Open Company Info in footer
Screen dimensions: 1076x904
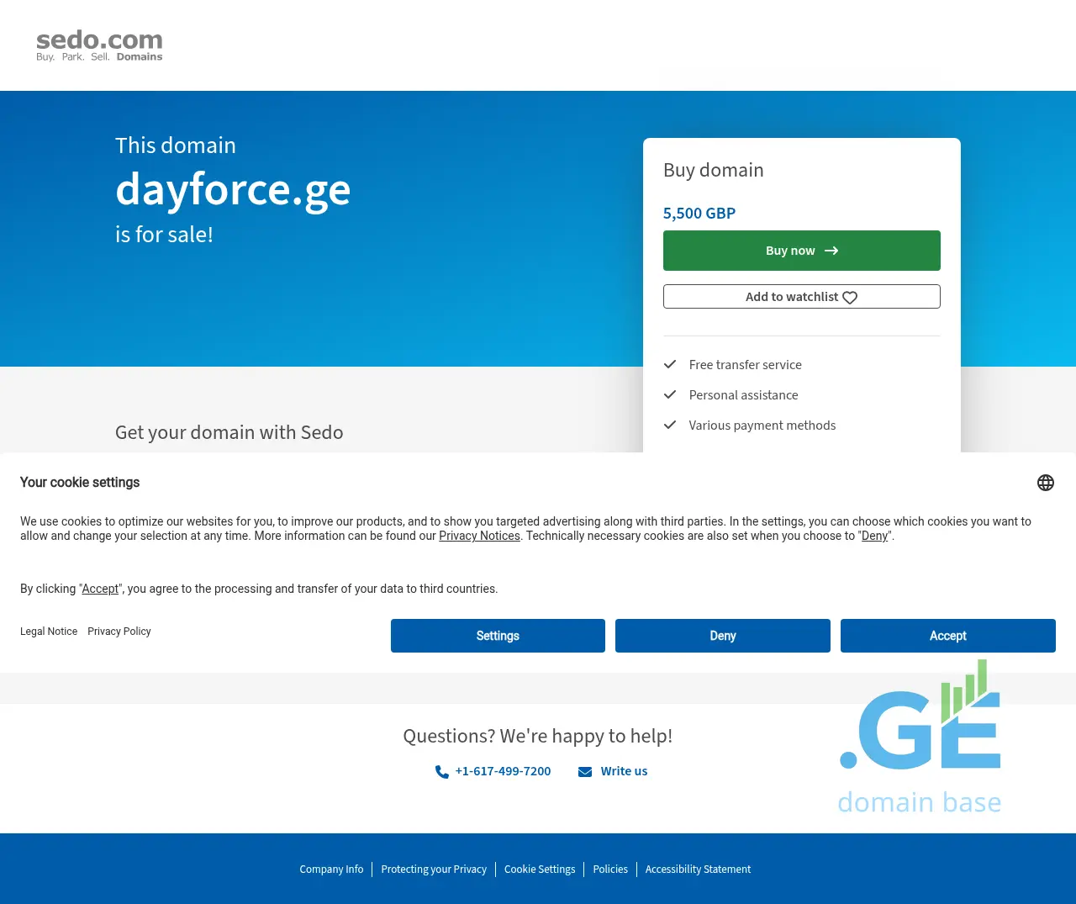pos(331,870)
